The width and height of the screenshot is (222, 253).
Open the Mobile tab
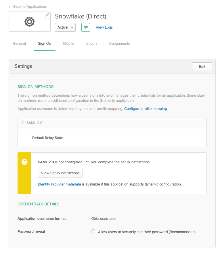tap(69, 44)
